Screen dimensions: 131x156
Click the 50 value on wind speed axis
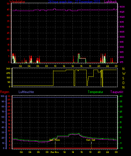pyautogui.click(x=8, y=4)
